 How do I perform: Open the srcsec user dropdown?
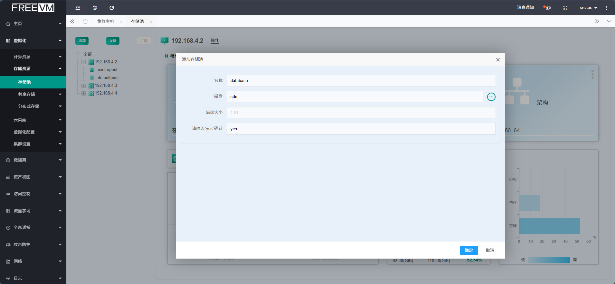[x=588, y=8]
